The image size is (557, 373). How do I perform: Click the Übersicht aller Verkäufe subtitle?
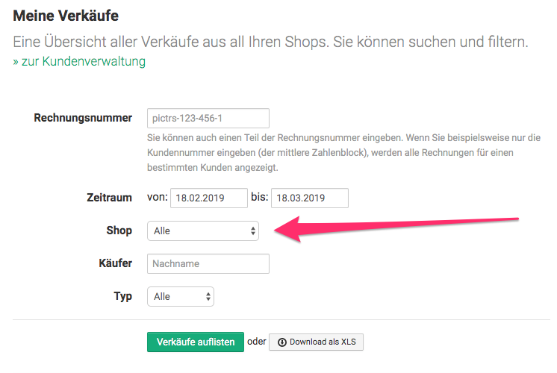[x=270, y=42]
